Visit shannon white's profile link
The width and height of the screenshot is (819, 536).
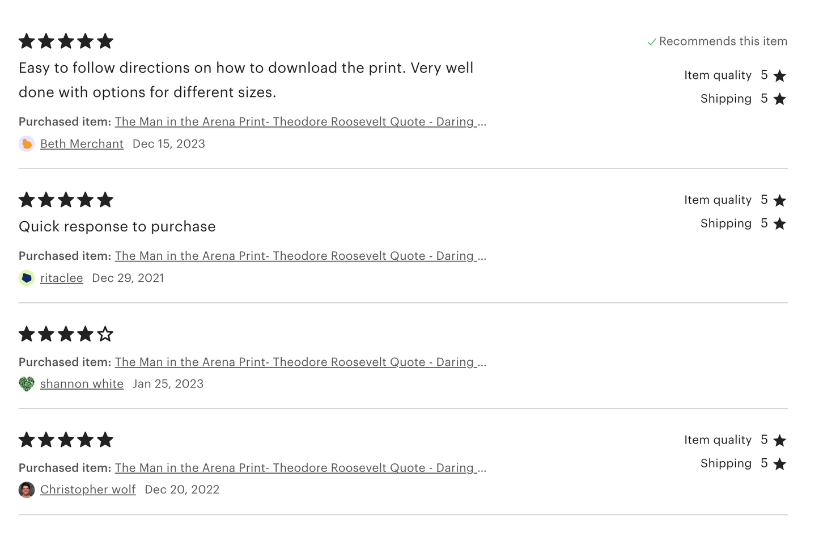point(82,384)
